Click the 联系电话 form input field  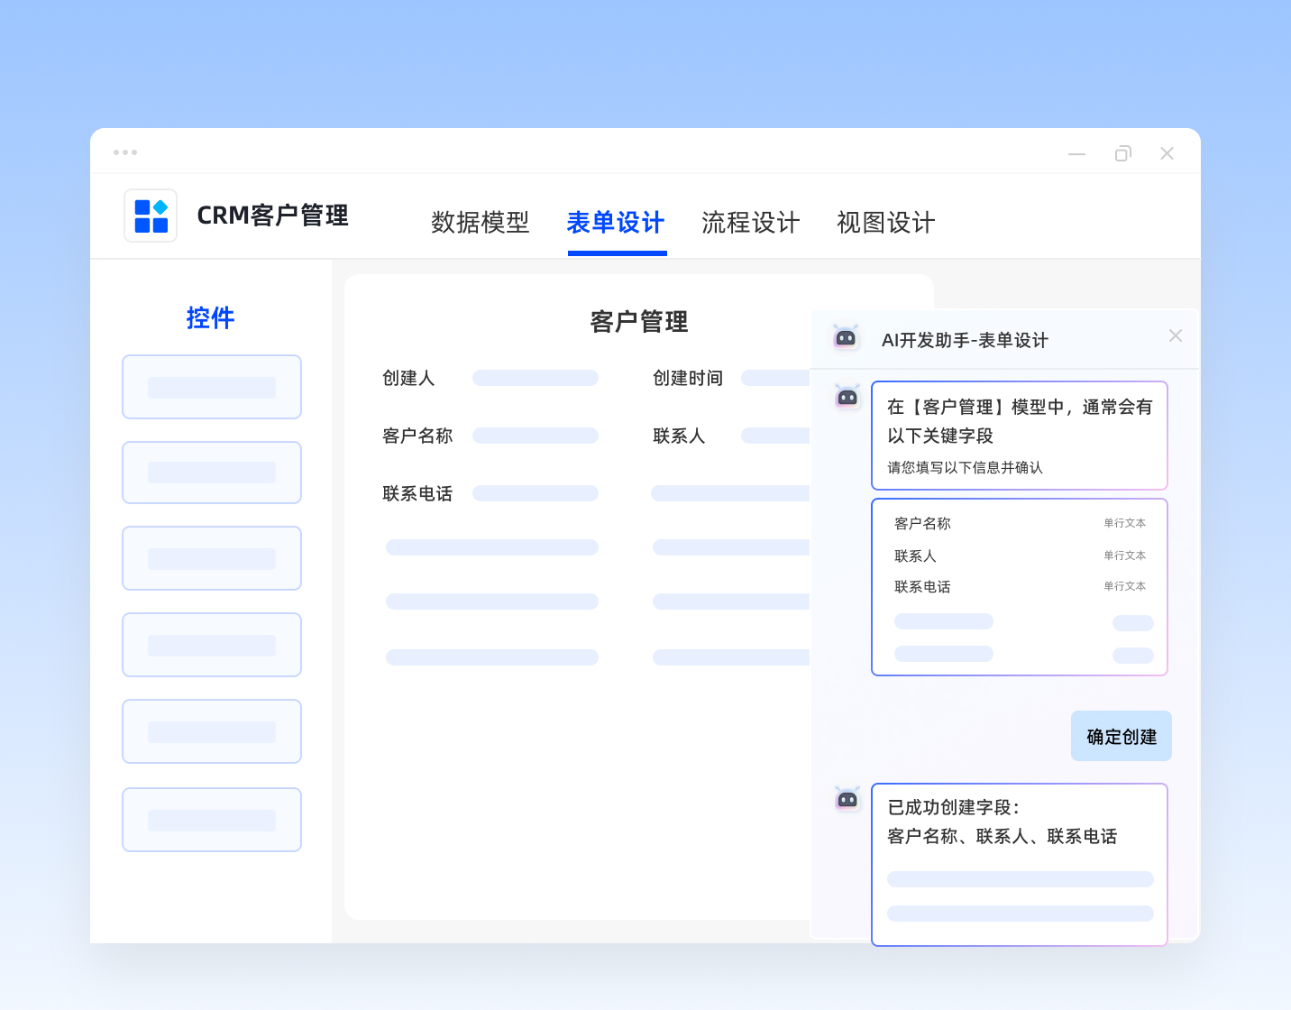[x=536, y=493]
